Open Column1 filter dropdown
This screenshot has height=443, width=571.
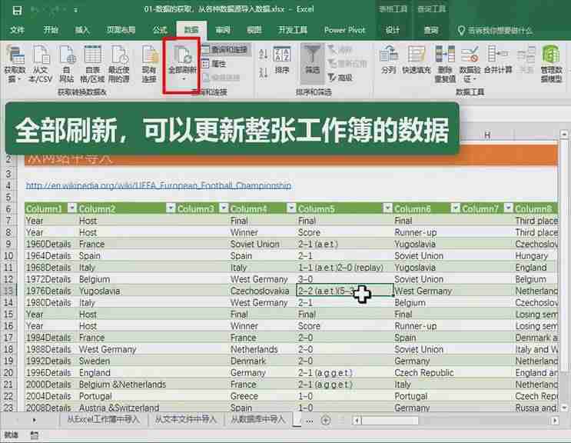point(72,208)
